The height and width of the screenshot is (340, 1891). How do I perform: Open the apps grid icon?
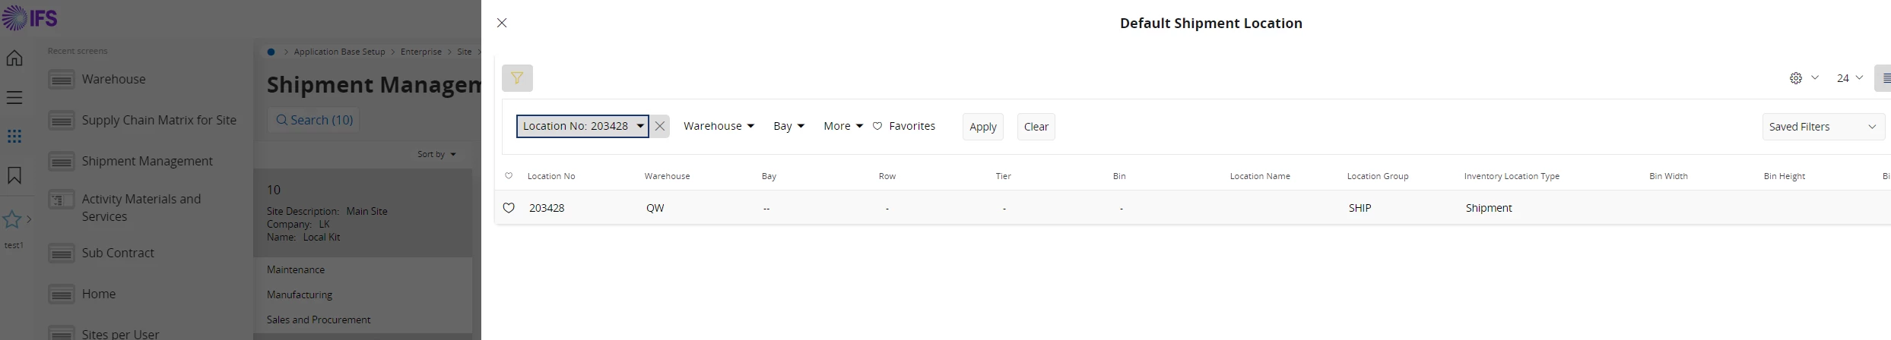(x=14, y=137)
